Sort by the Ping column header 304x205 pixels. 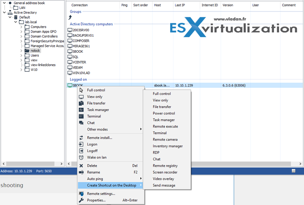tap(124, 5)
